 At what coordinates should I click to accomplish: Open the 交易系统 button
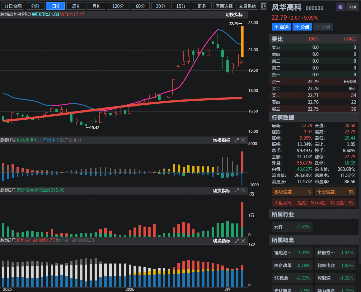click(x=247, y=6)
